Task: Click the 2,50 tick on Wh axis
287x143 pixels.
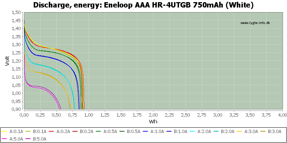Action: pos(185,114)
